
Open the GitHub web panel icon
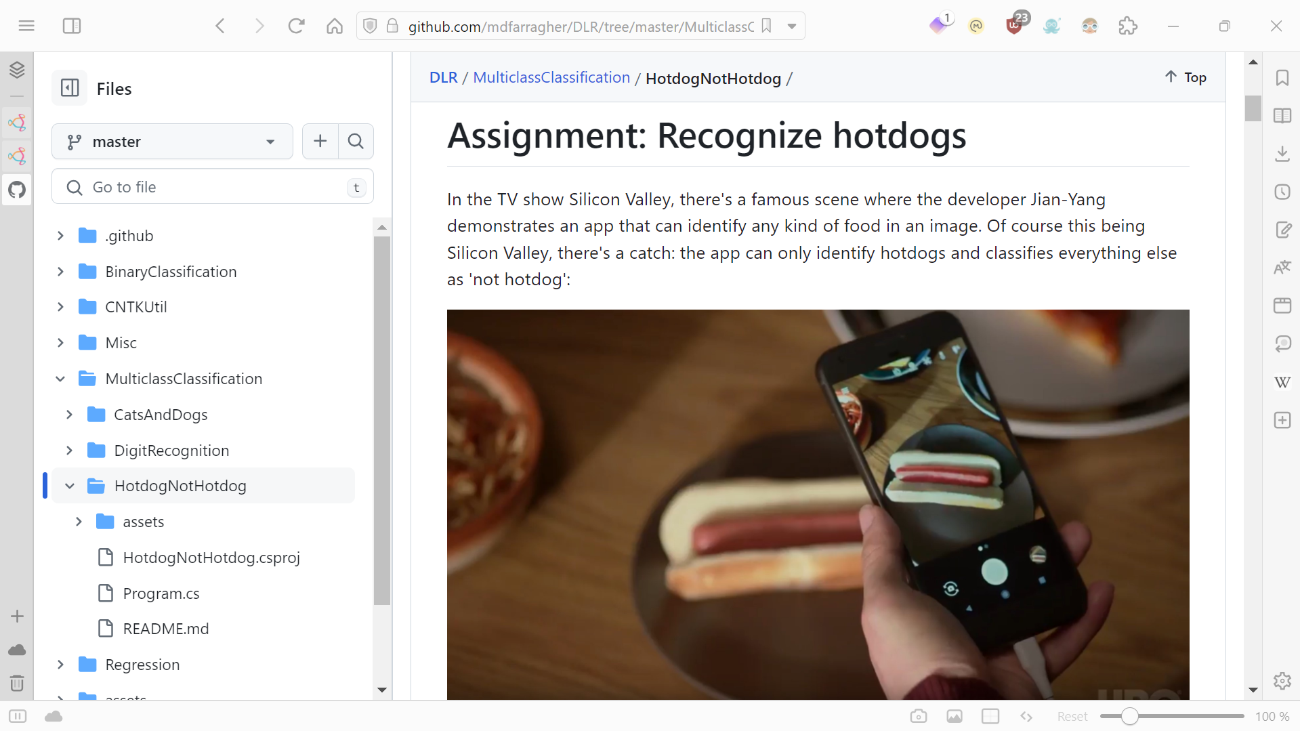point(17,190)
